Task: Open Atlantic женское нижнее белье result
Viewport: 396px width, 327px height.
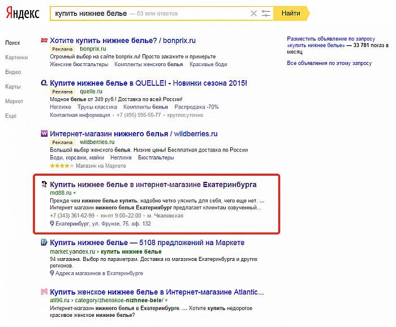Action: [x=157, y=292]
